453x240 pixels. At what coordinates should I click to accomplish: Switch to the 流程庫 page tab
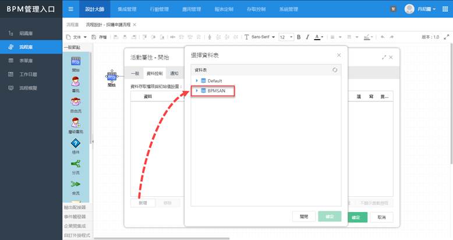(x=72, y=25)
